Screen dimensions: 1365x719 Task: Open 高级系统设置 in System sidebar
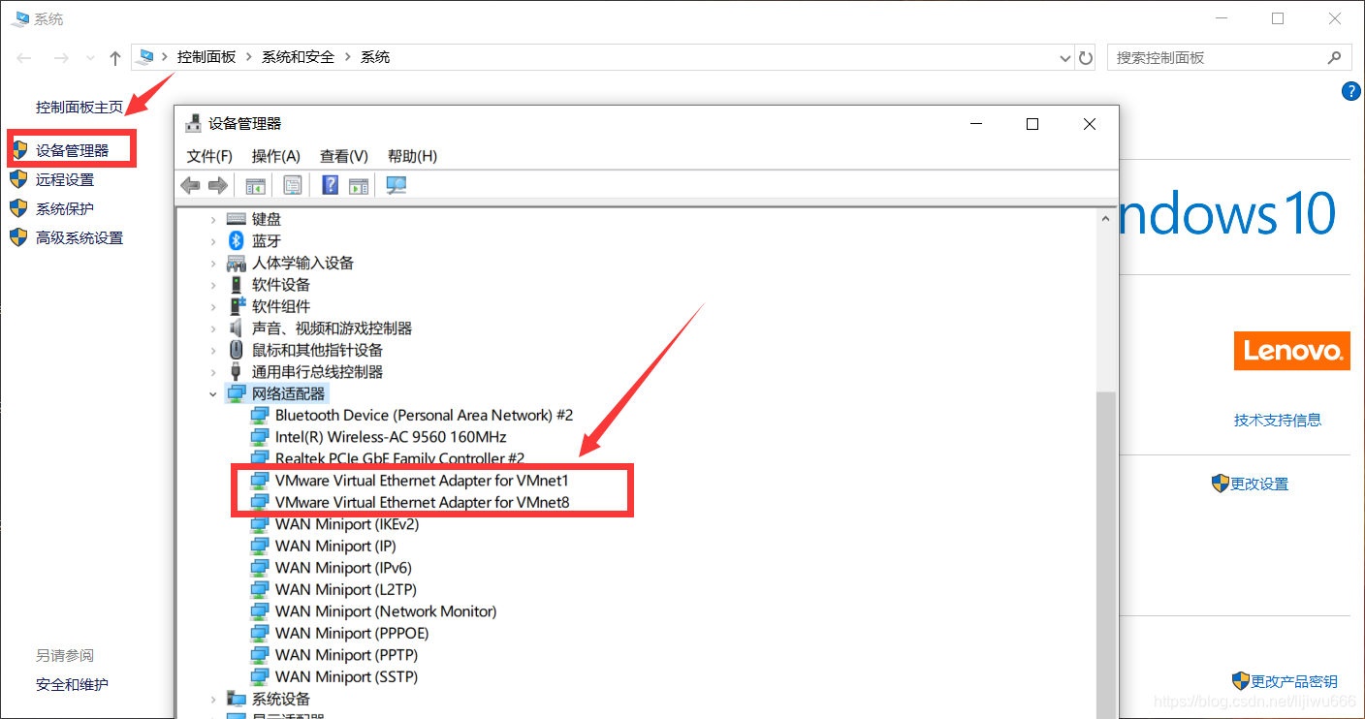pyautogui.click(x=79, y=237)
